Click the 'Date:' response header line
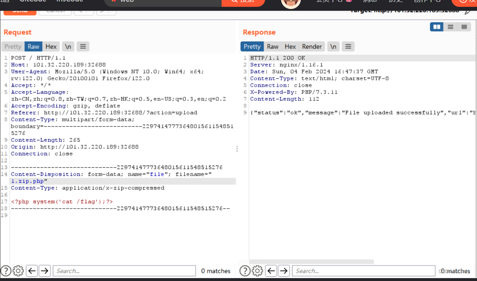Image resolution: width=477 pixels, height=281 pixels. 314,72
